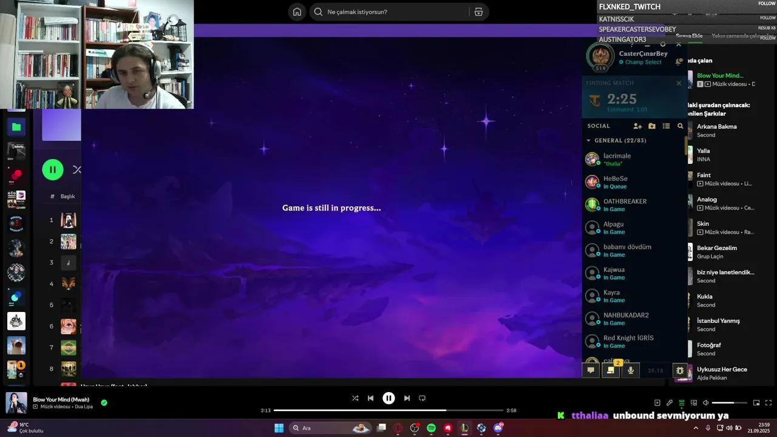Create a new friends folder

click(652, 126)
